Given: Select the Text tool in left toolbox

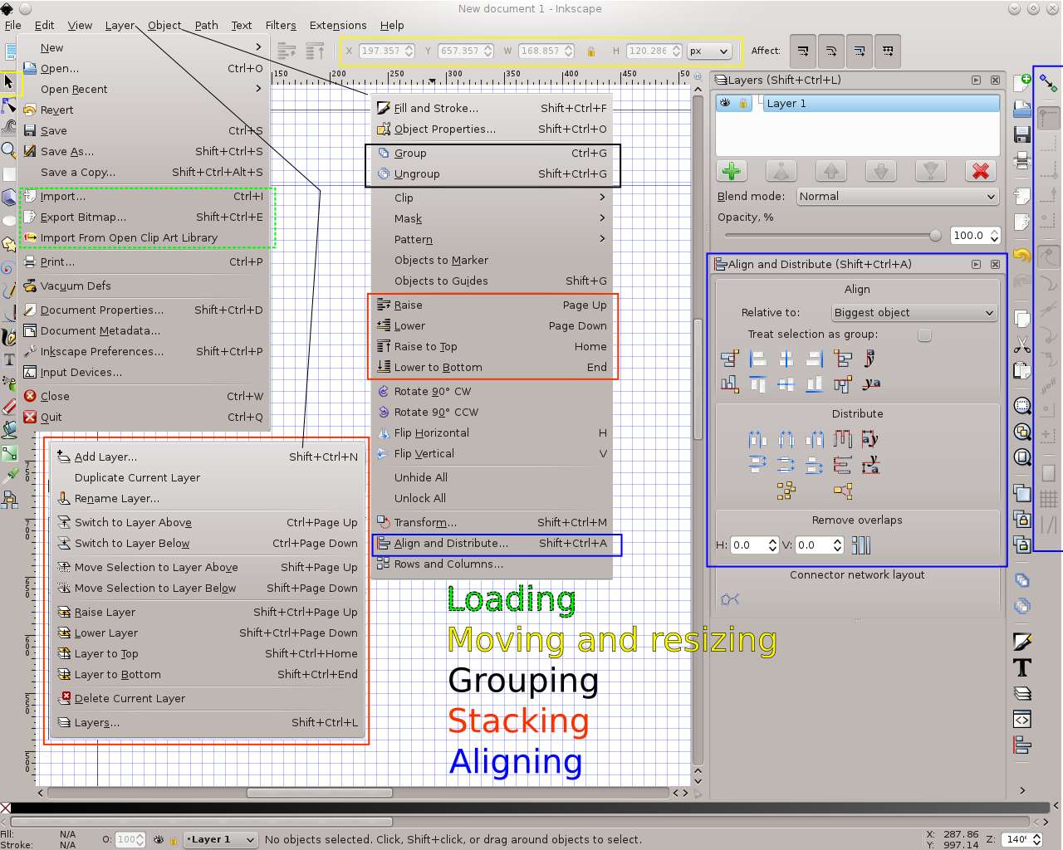Looking at the screenshot, I should 8,359.
